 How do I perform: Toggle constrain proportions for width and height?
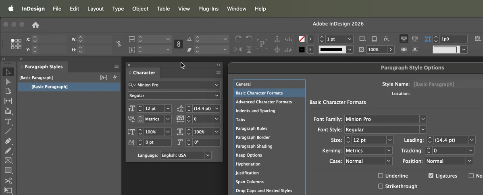tap(119, 44)
